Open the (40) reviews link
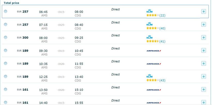The height and width of the screenshot is (105, 212). click(x=162, y=28)
